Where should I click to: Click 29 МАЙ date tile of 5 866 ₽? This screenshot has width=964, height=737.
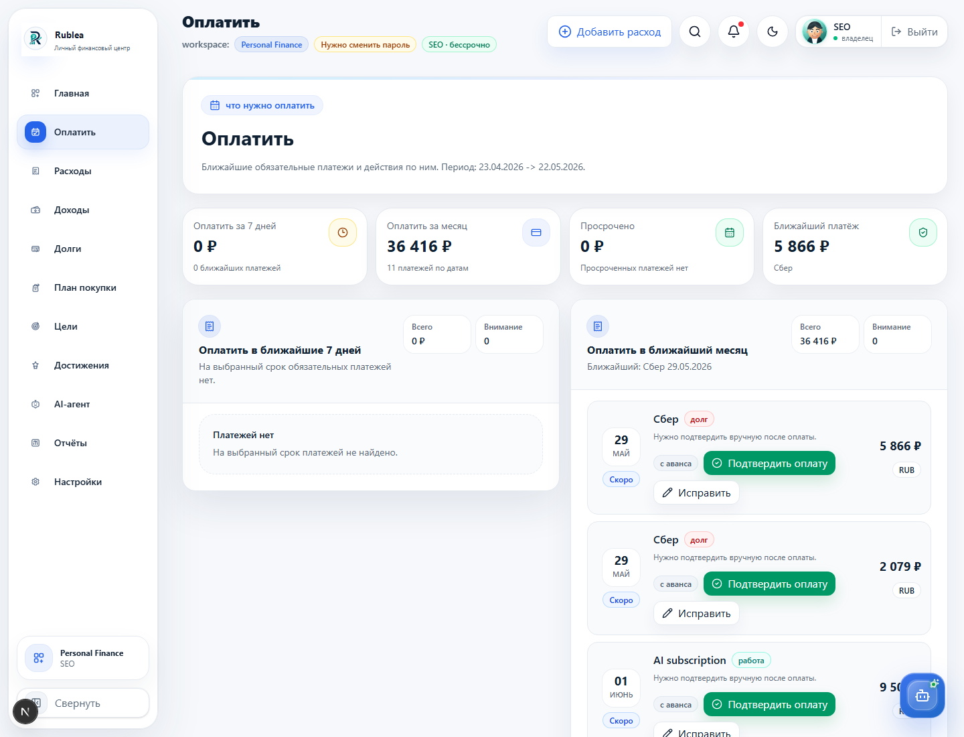point(621,447)
